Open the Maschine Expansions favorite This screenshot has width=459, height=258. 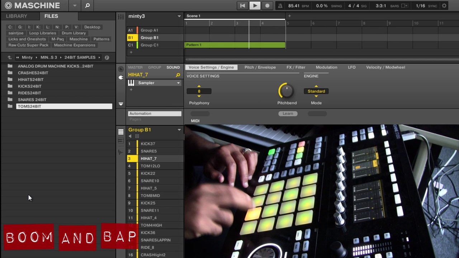tap(75, 45)
